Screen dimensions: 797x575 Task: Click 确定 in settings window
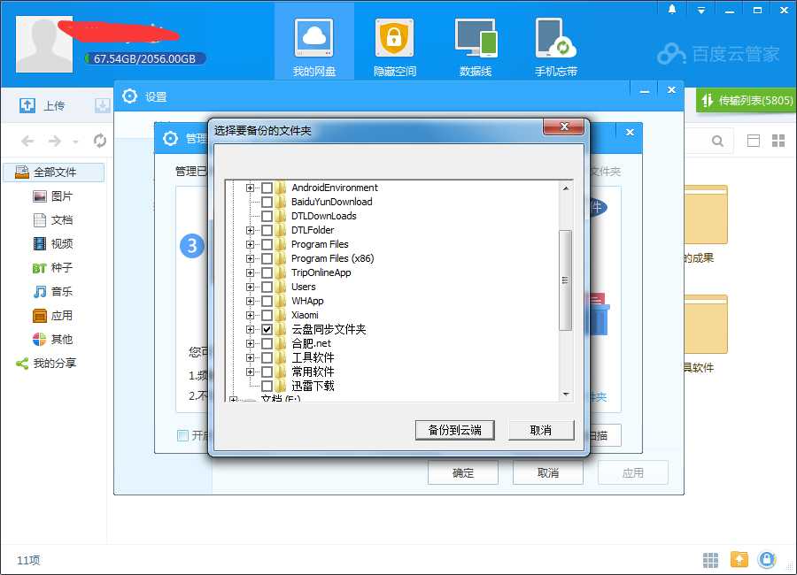click(462, 473)
